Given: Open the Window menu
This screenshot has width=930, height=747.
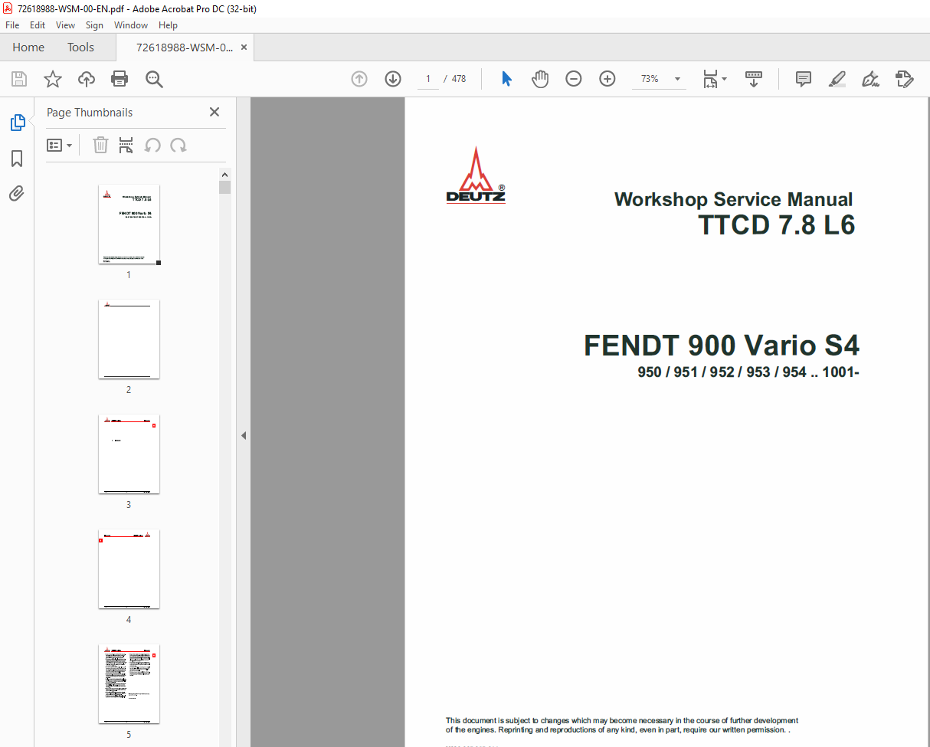Looking at the screenshot, I should (131, 25).
